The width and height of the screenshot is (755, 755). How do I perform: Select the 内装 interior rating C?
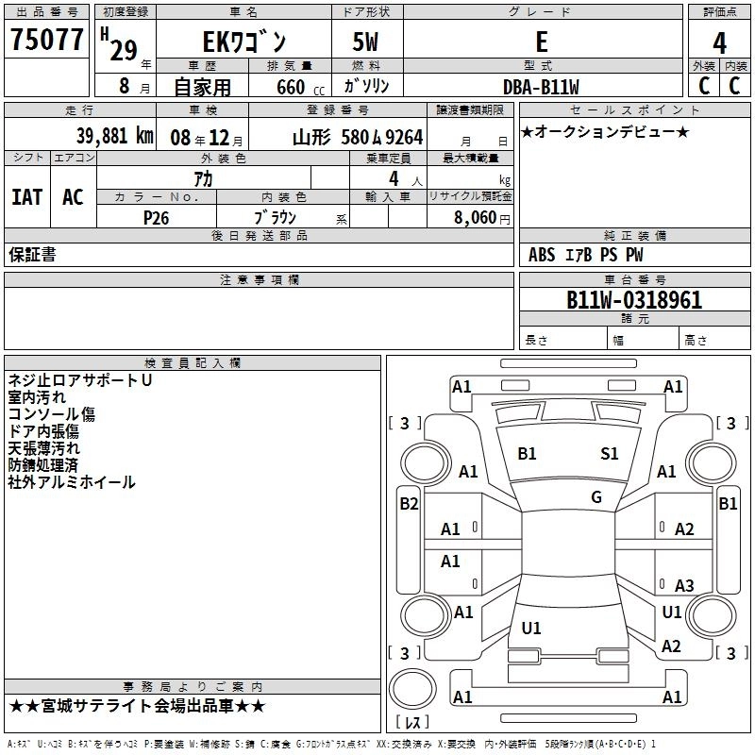(734, 86)
